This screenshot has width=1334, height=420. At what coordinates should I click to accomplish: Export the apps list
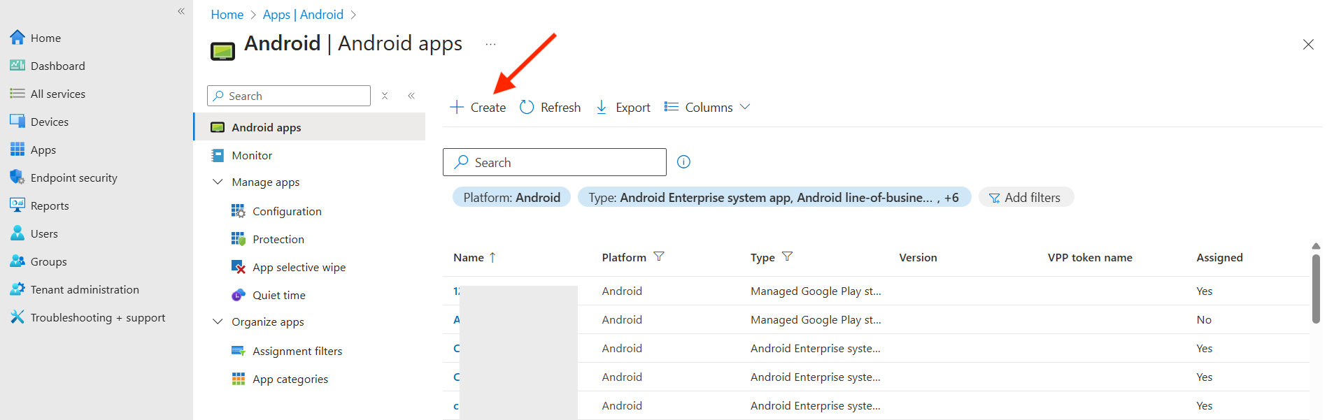[623, 107]
